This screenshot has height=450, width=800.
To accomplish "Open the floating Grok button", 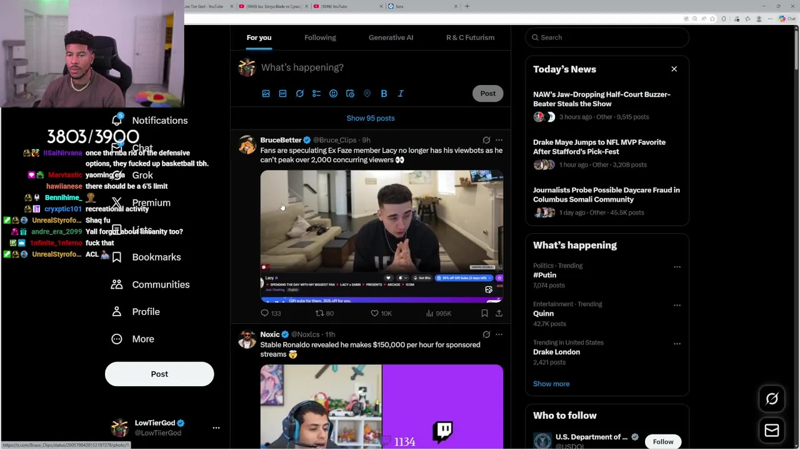I will (772, 399).
